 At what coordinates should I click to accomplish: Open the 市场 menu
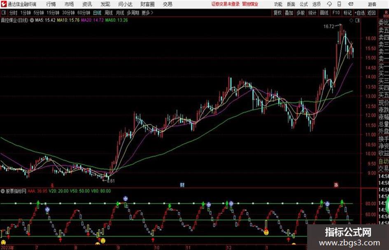69,4
